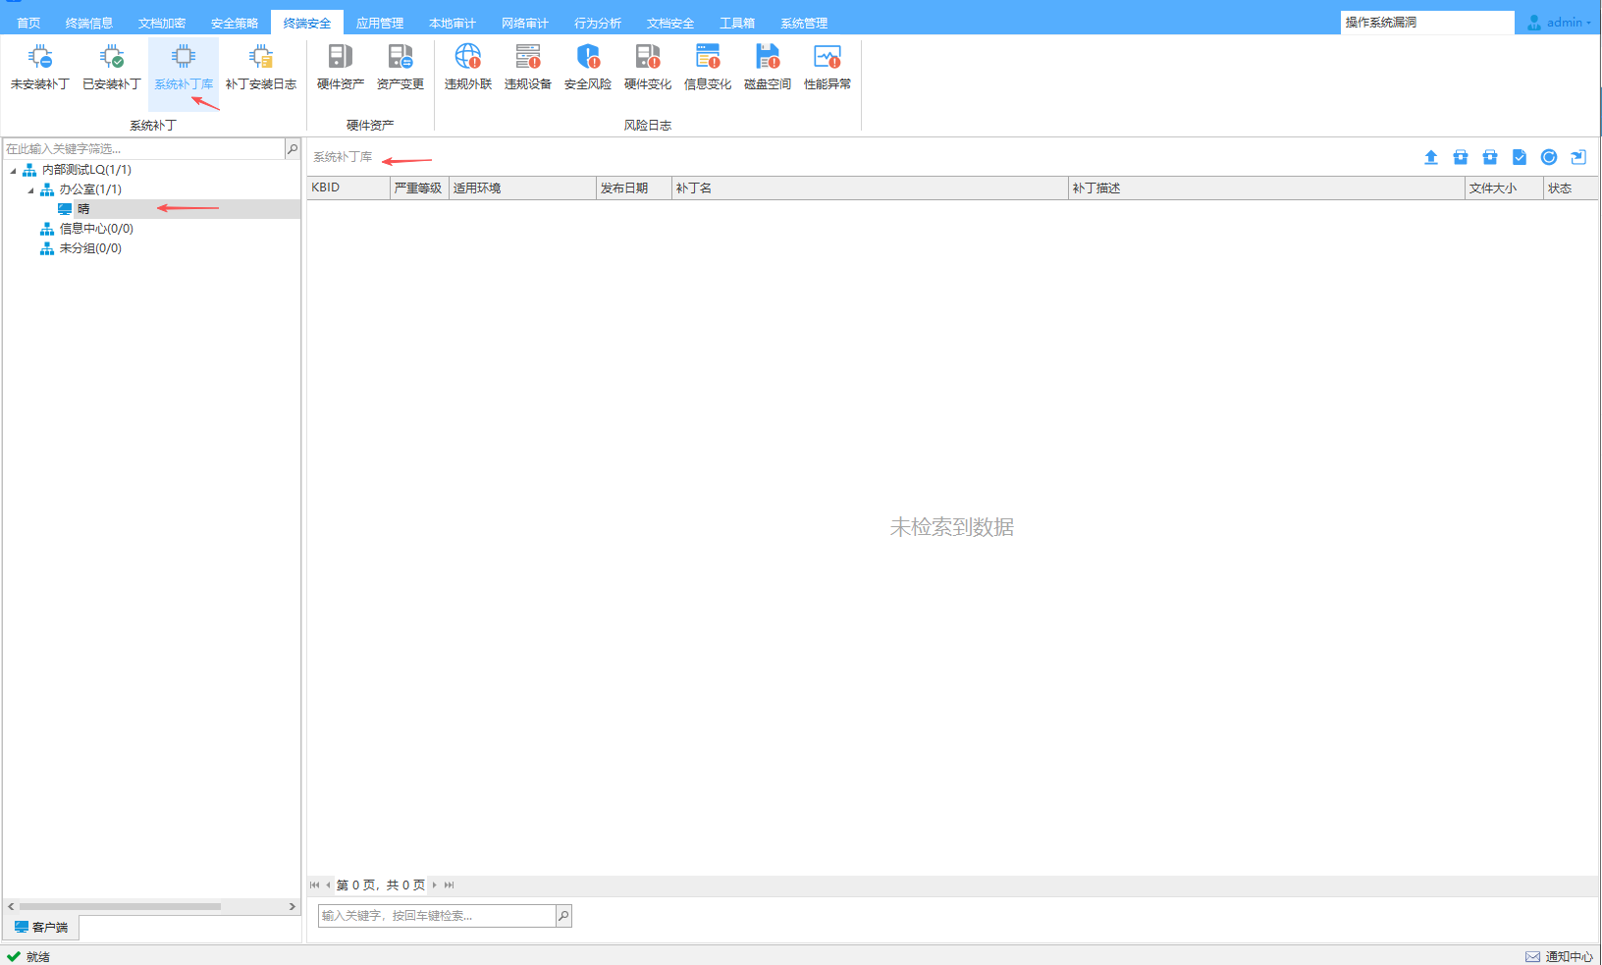Select the 信息中心(0/0) group
This screenshot has height=965, width=1602.
pos(95,229)
